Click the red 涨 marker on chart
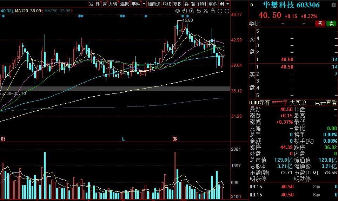The width and height of the screenshot is (338, 201). pos(175,139)
